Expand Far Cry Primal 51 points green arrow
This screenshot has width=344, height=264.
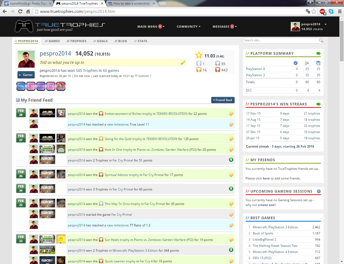tap(231, 160)
